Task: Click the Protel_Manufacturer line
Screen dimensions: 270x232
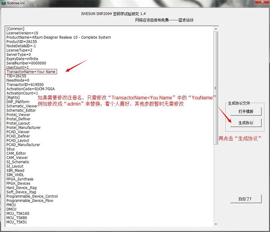Action: pos(23,128)
